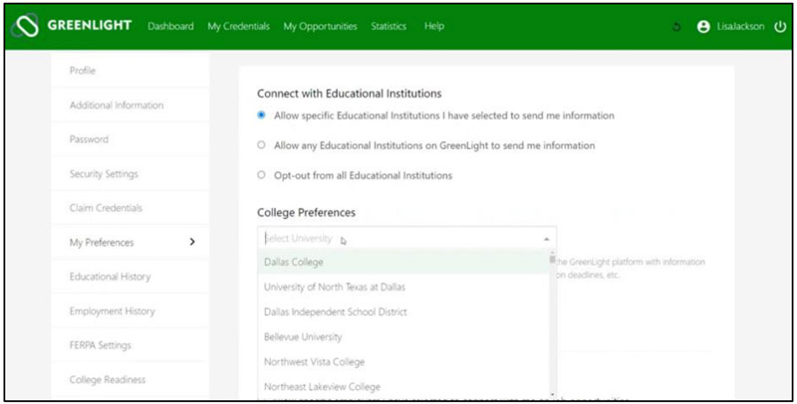Screen dimensions: 797x404
Task: Select allow any Educational Institutions option
Action: click(x=261, y=145)
